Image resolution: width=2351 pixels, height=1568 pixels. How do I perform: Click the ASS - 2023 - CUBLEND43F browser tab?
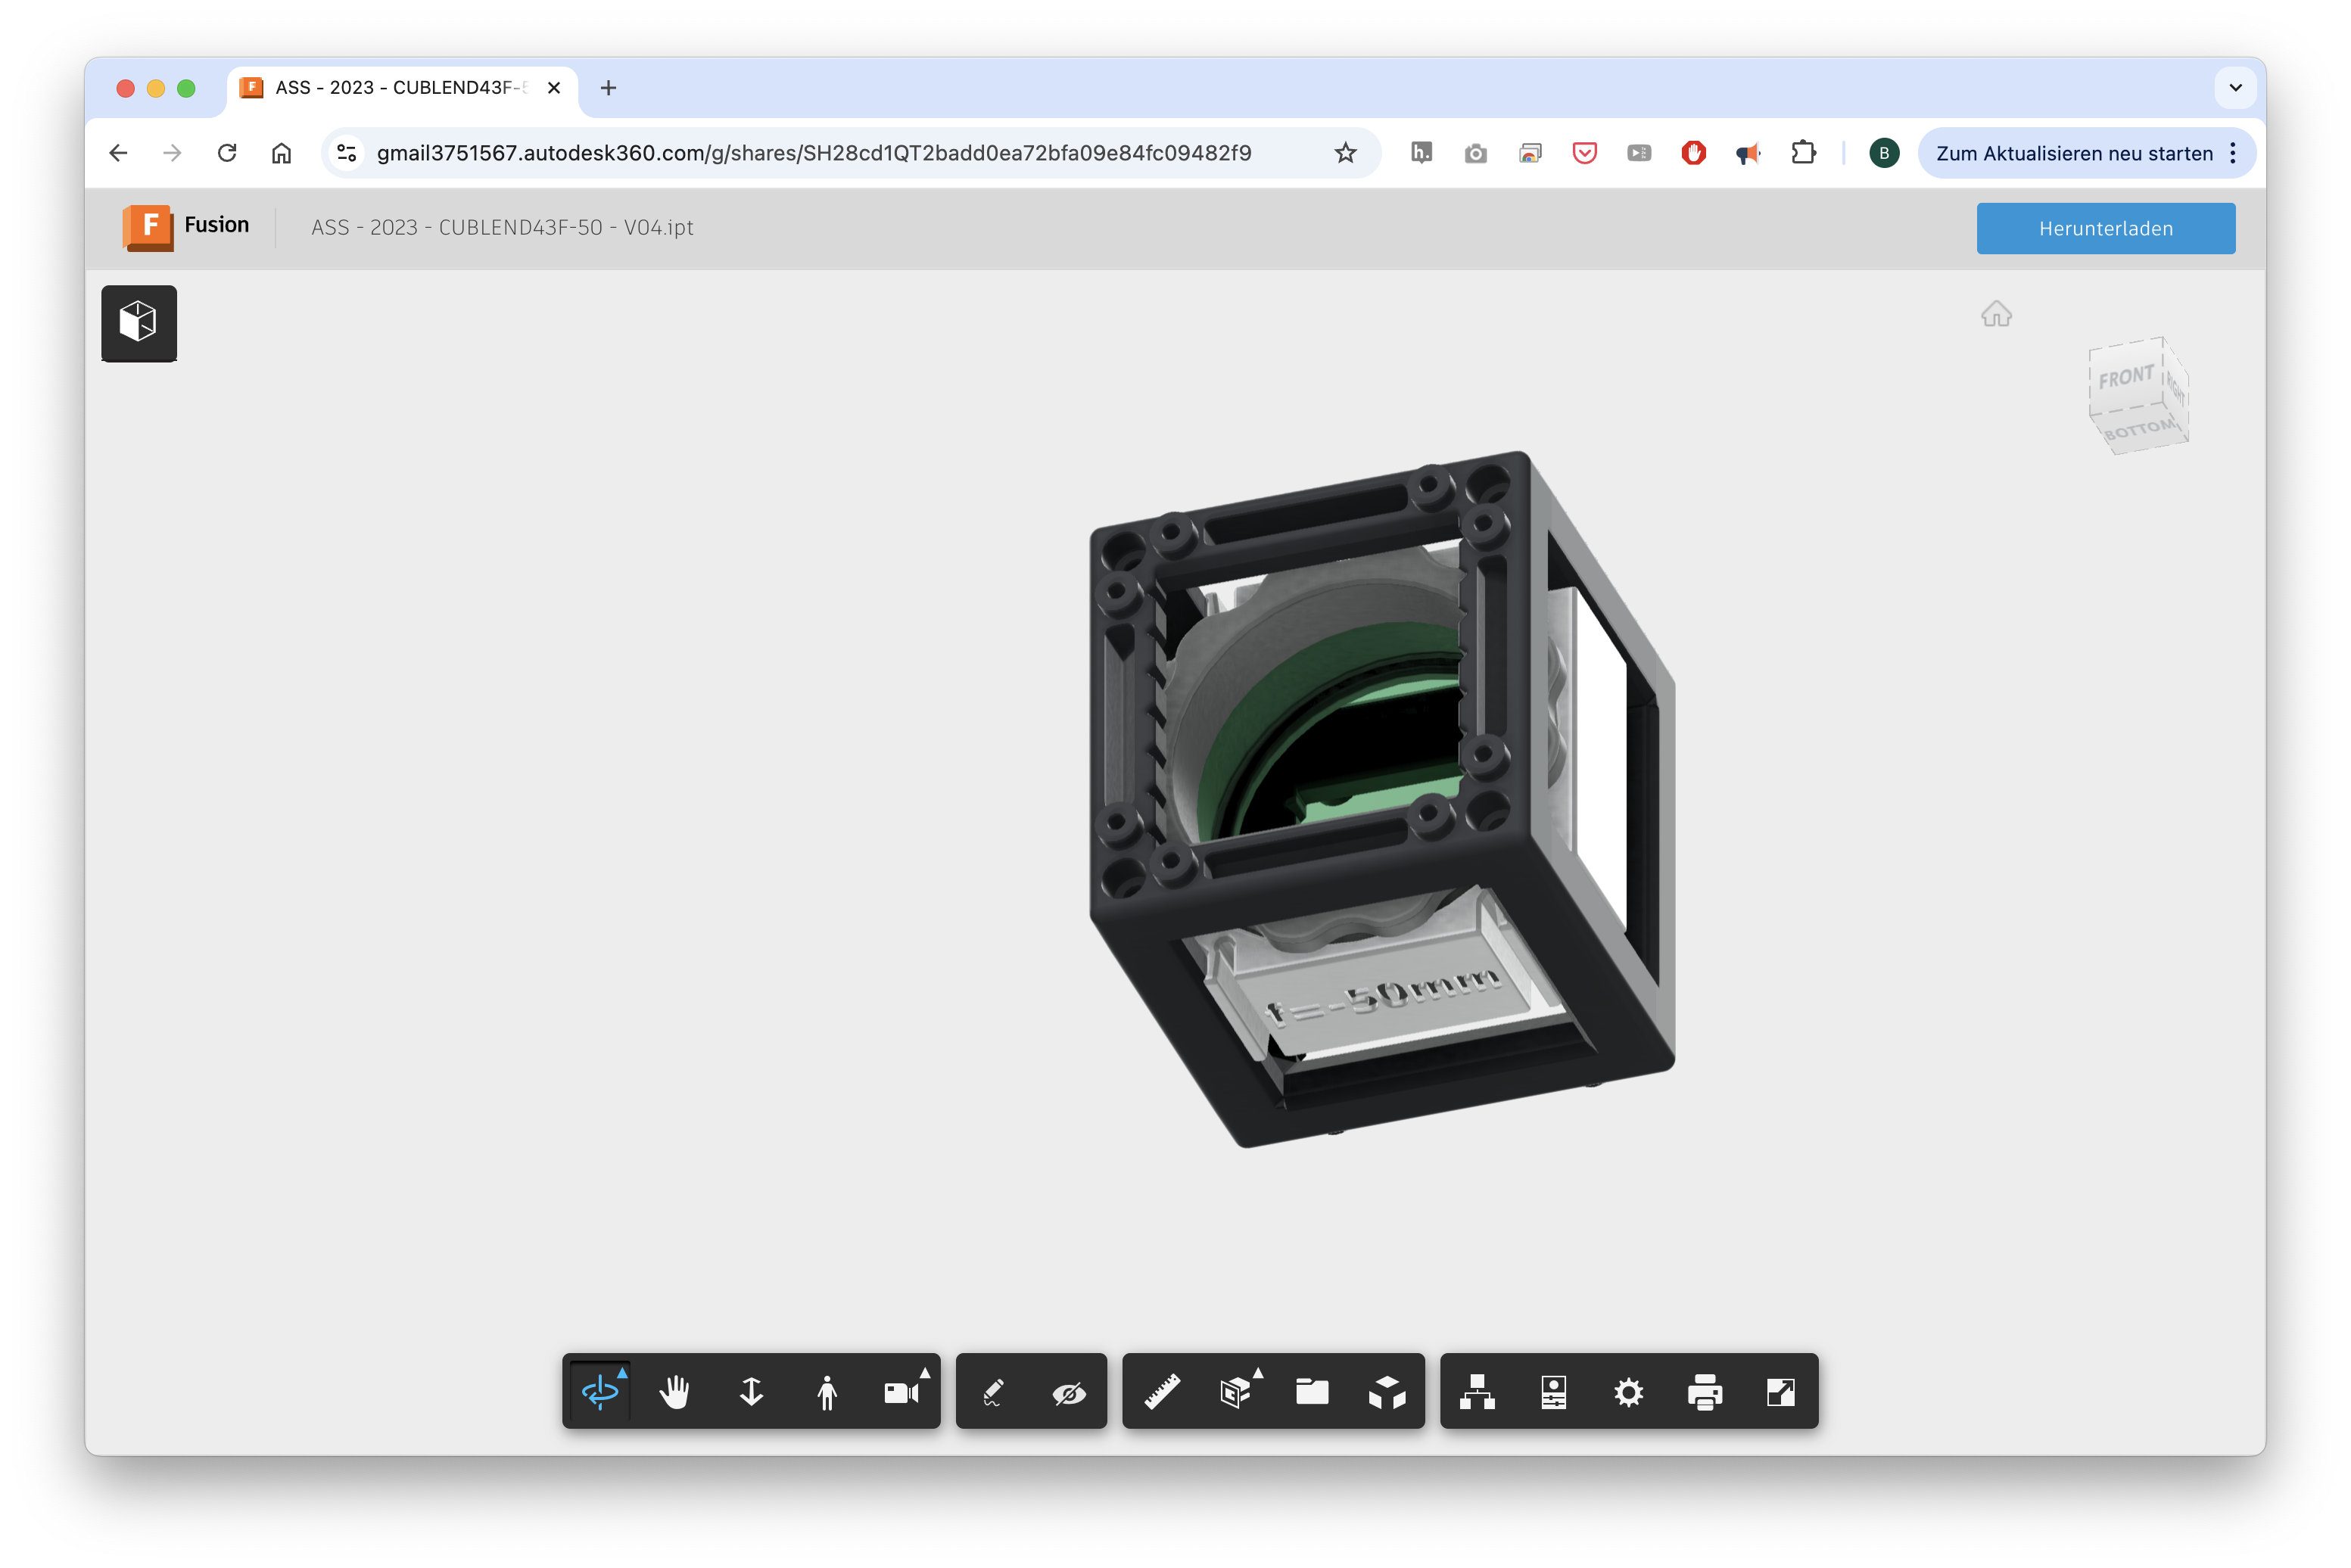point(400,88)
